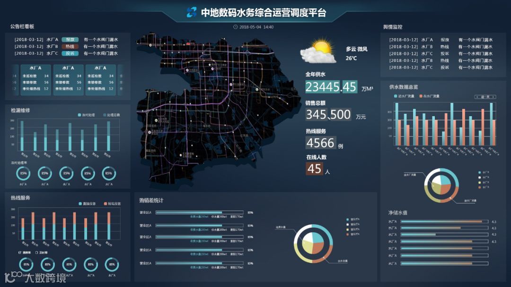511x287 pixels.
Task: Click the 多云 微风 weather text
Action: point(357,49)
